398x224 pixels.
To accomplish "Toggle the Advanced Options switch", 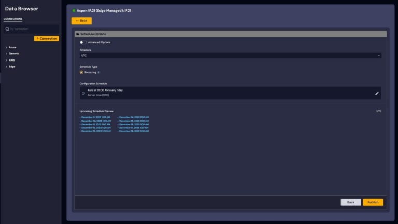I will (x=83, y=42).
